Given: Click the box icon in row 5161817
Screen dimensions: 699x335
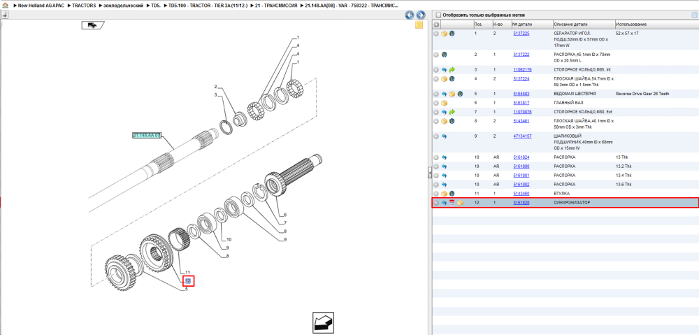Looking at the screenshot, I should [x=444, y=103].
